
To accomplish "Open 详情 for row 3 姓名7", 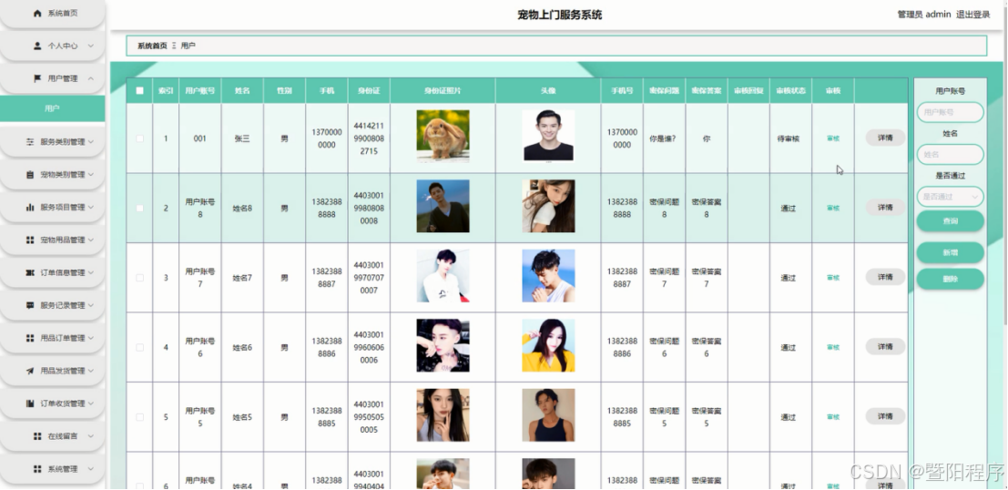I will [x=885, y=277].
